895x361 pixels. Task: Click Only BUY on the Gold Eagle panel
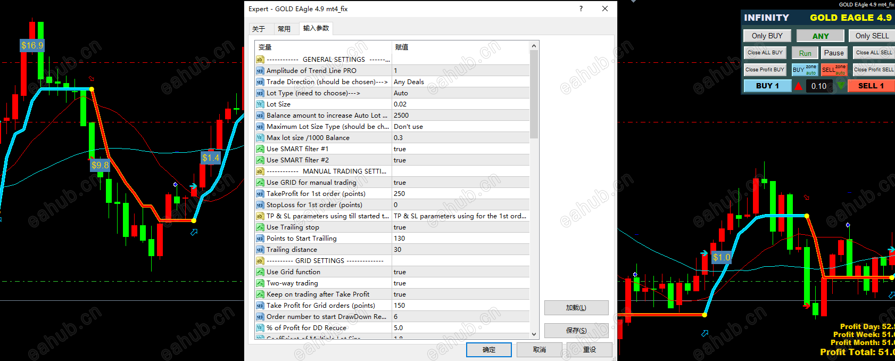[767, 36]
